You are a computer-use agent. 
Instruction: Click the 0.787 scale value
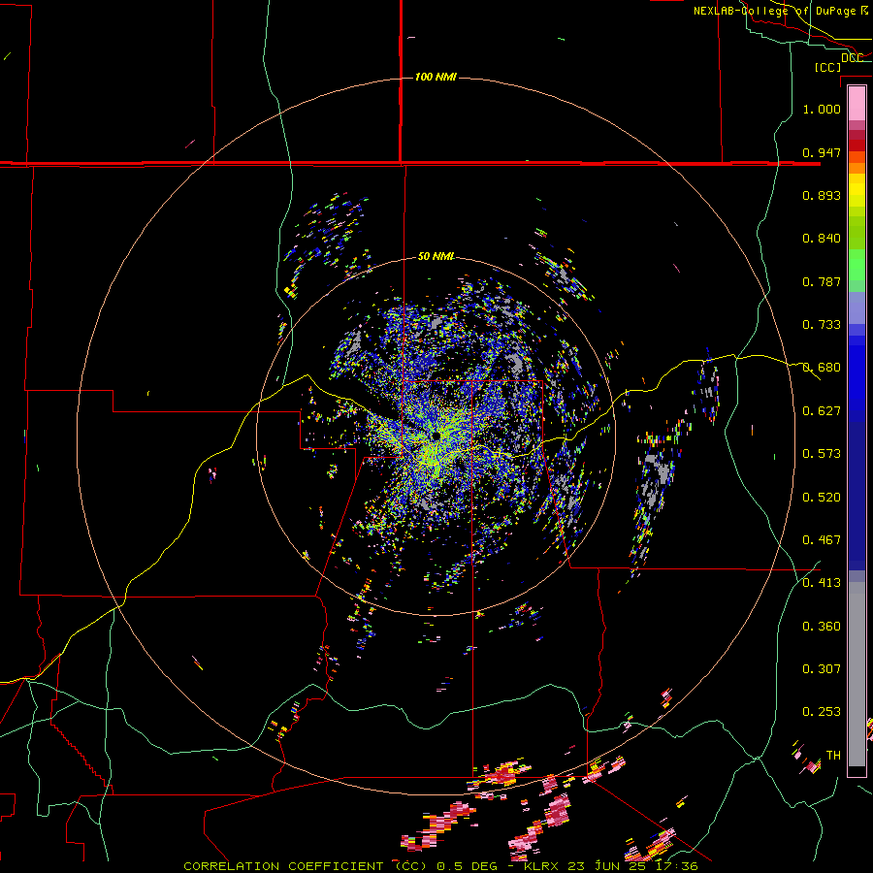(822, 281)
